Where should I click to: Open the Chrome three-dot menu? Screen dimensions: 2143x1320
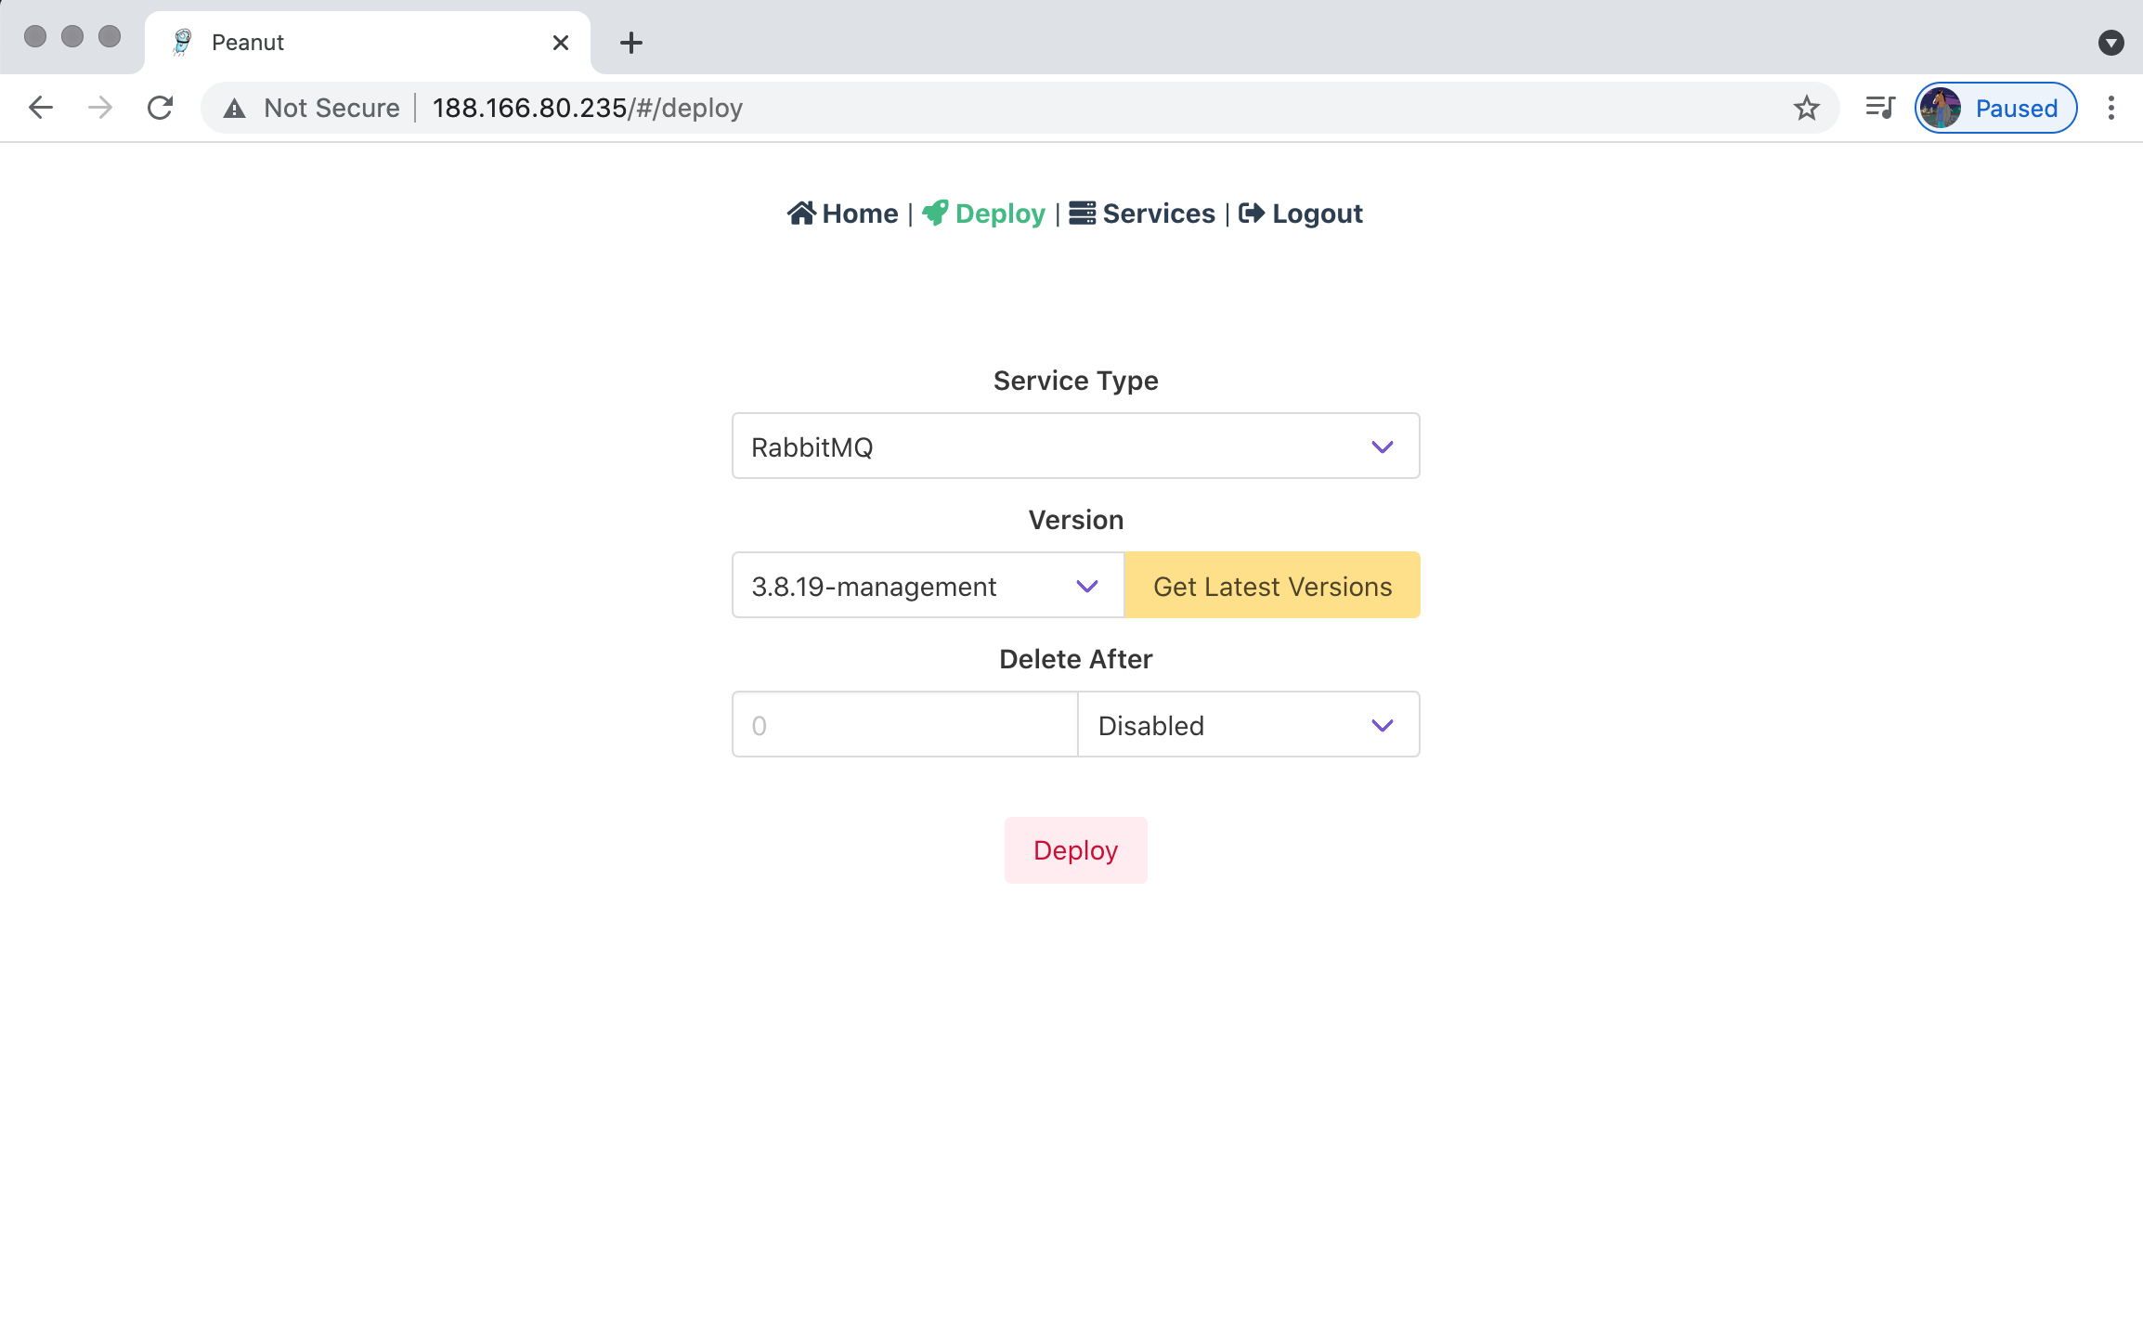tap(2111, 108)
